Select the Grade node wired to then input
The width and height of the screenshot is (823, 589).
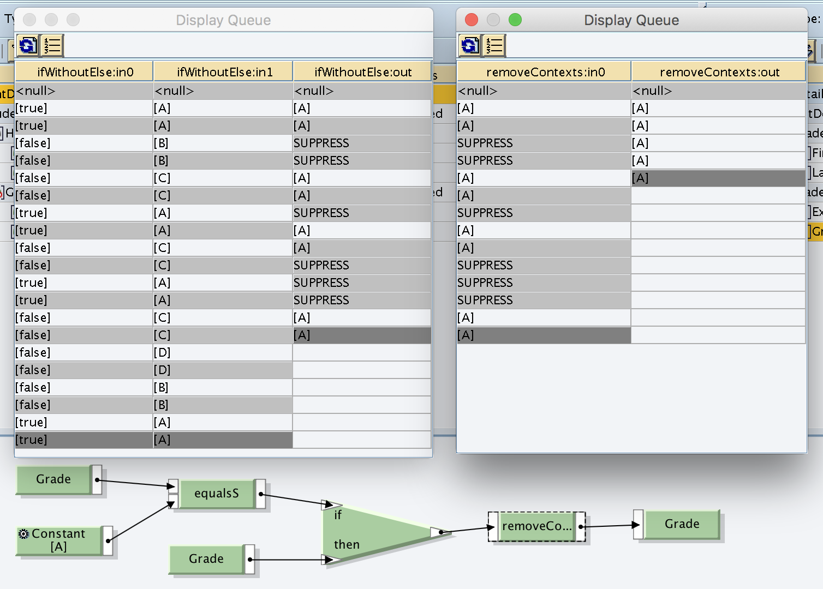[x=206, y=559]
